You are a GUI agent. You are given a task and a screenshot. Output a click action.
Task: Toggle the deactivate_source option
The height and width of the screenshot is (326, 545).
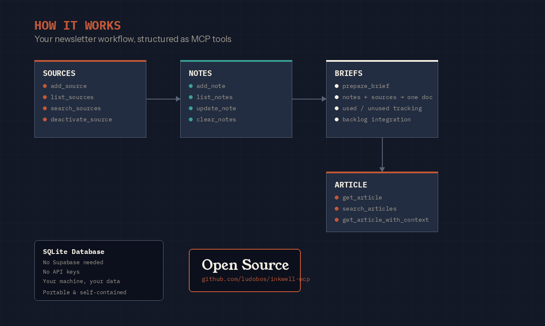(x=45, y=119)
